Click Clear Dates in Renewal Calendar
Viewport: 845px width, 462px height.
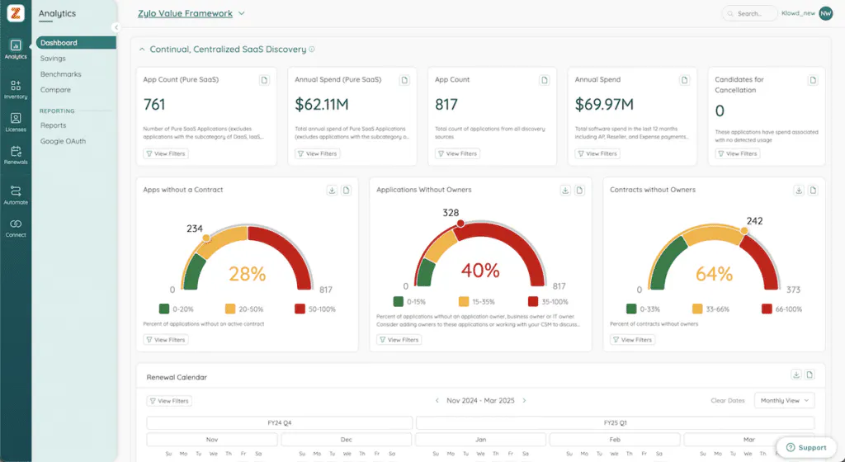point(728,401)
